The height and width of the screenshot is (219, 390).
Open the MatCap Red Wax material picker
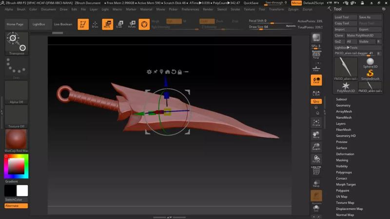pyautogui.click(x=17, y=141)
